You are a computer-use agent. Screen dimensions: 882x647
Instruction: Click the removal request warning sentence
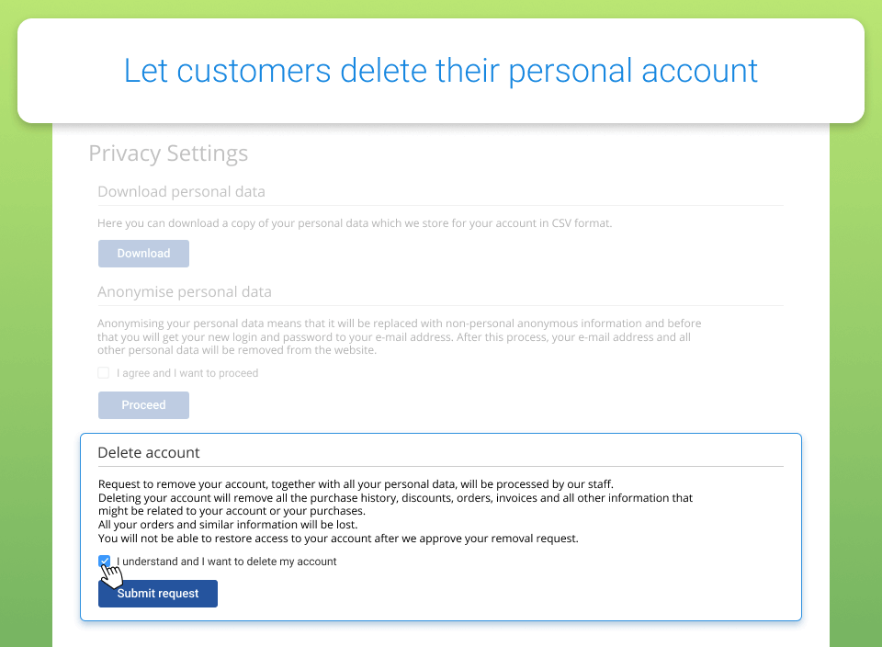(x=338, y=539)
